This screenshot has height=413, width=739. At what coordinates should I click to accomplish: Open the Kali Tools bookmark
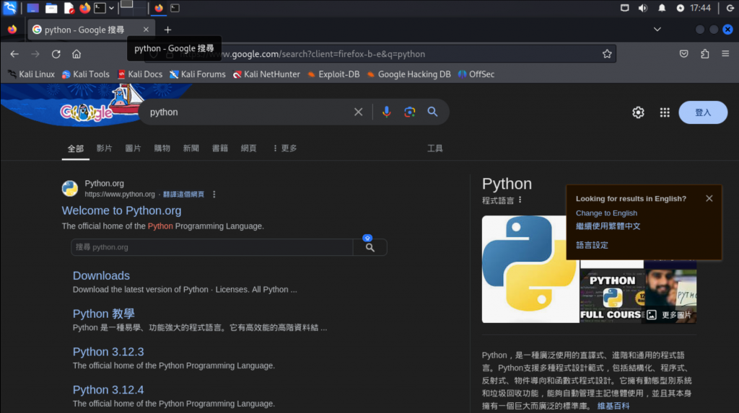point(86,74)
